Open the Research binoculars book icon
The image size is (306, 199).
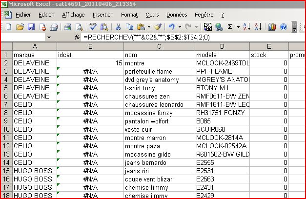[104, 27]
